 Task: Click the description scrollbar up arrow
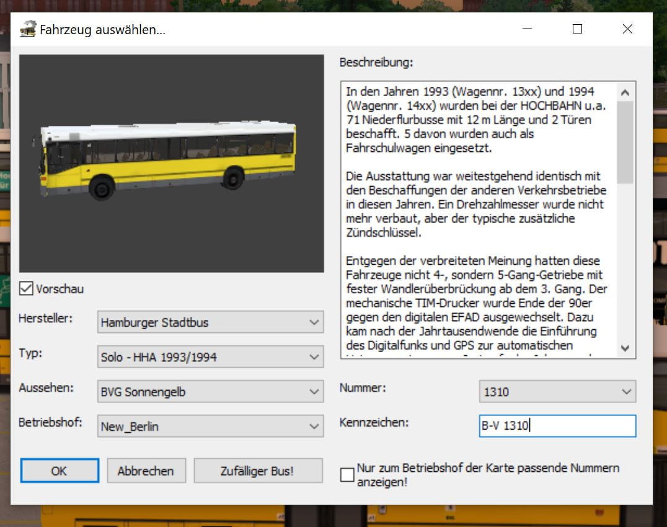coord(625,93)
